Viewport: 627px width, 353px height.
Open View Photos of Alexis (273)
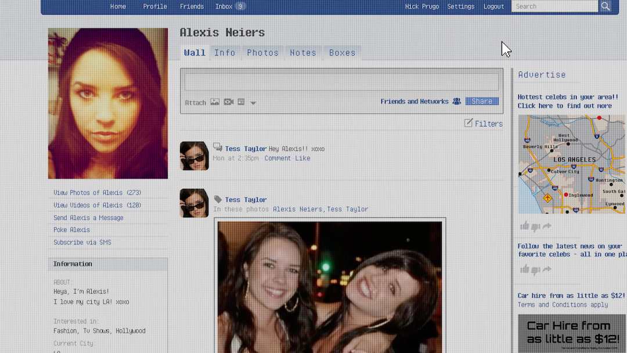(x=97, y=193)
